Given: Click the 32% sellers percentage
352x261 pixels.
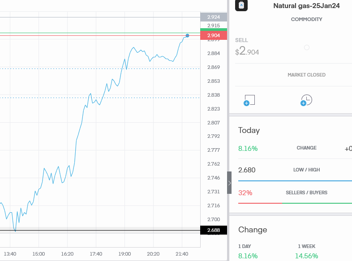Looking at the screenshot, I should pyautogui.click(x=245, y=193).
